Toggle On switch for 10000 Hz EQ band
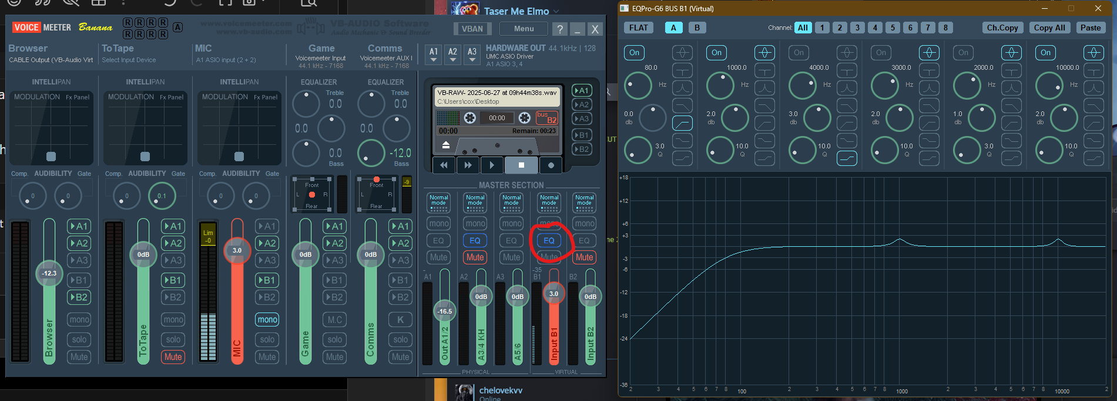Image resolution: width=1117 pixels, height=401 pixels. 1046,53
